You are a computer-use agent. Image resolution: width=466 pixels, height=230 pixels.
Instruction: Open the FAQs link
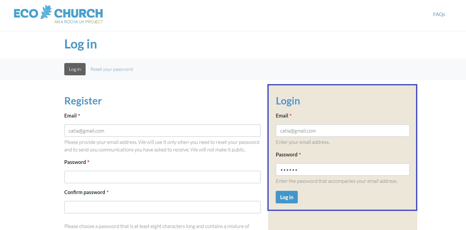coord(439,14)
